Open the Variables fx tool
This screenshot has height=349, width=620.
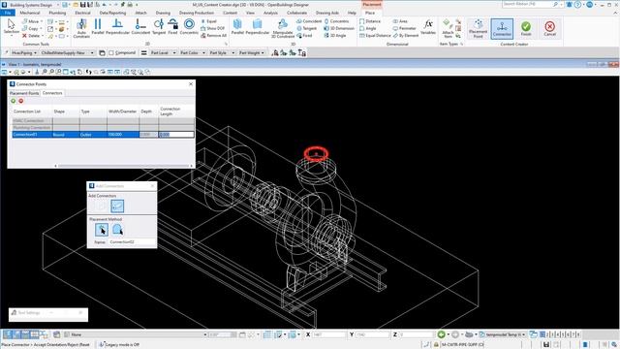pyautogui.click(x=428, y=27)
